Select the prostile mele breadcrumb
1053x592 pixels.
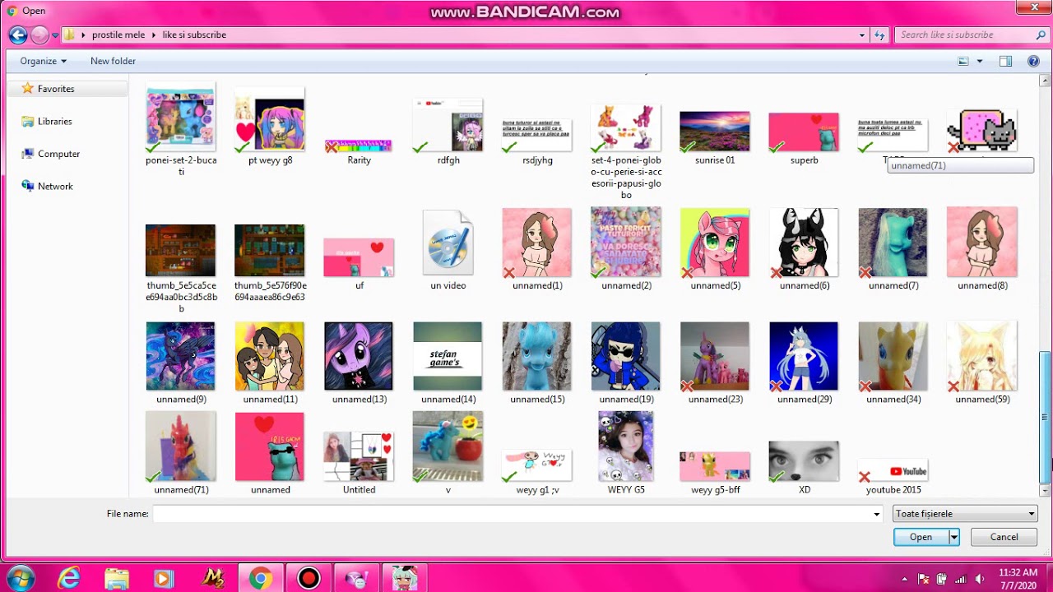tap(118, 35)
